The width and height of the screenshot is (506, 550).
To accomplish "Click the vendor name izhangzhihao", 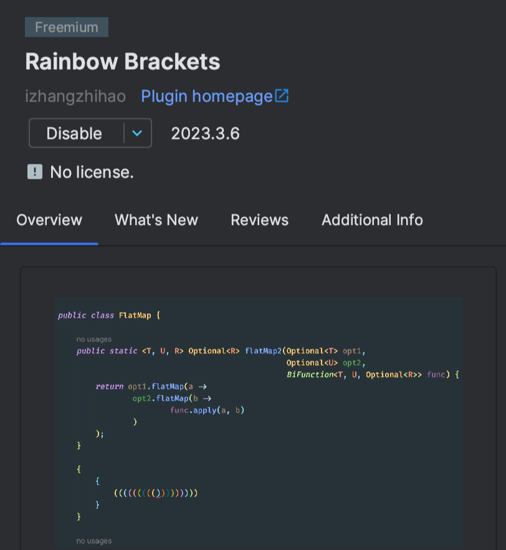I will (75, 96).
